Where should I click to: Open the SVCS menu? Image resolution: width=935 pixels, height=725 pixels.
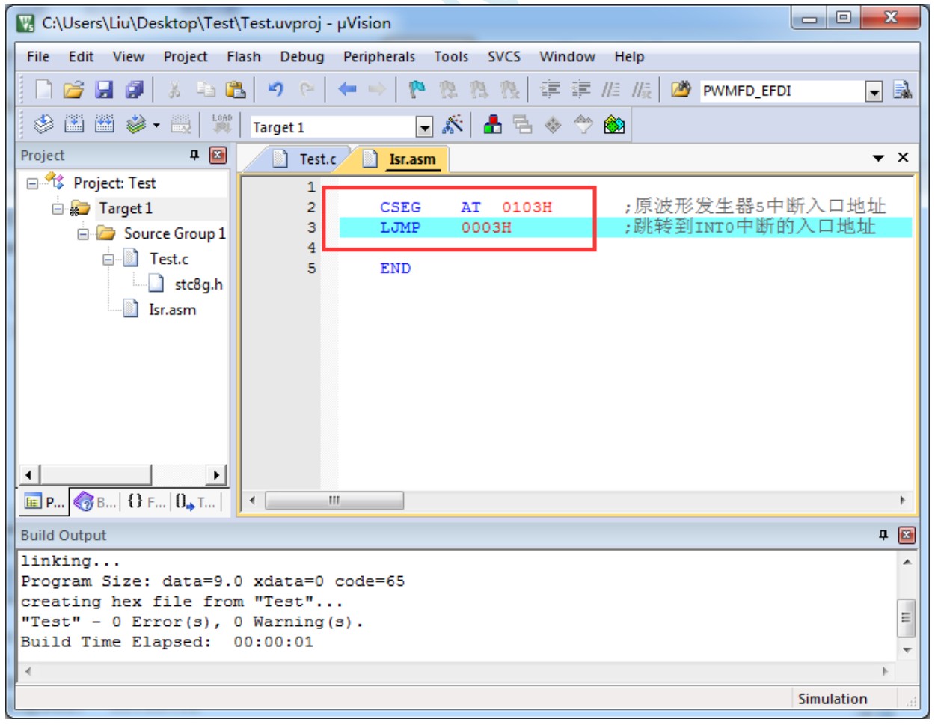tap(504, 57)
